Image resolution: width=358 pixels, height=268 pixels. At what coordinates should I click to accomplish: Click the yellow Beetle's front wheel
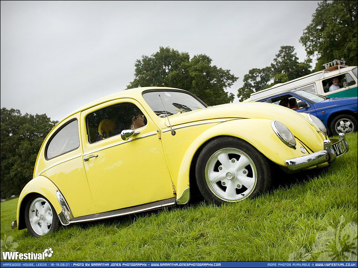tap(232, 172)
